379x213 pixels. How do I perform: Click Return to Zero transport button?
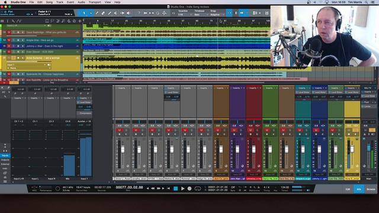pos(168,188)
